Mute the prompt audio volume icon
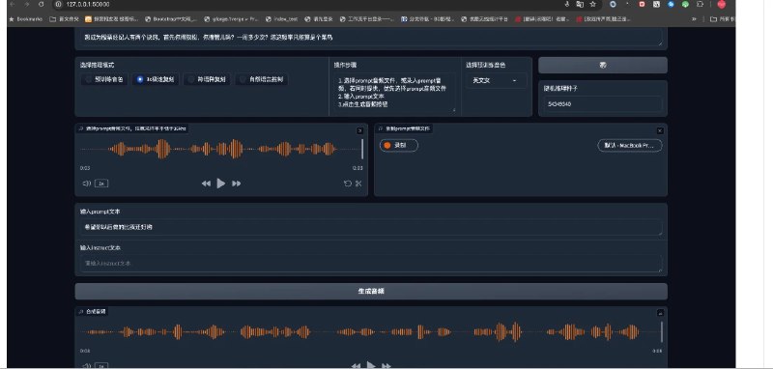 [x=87, y=184]
